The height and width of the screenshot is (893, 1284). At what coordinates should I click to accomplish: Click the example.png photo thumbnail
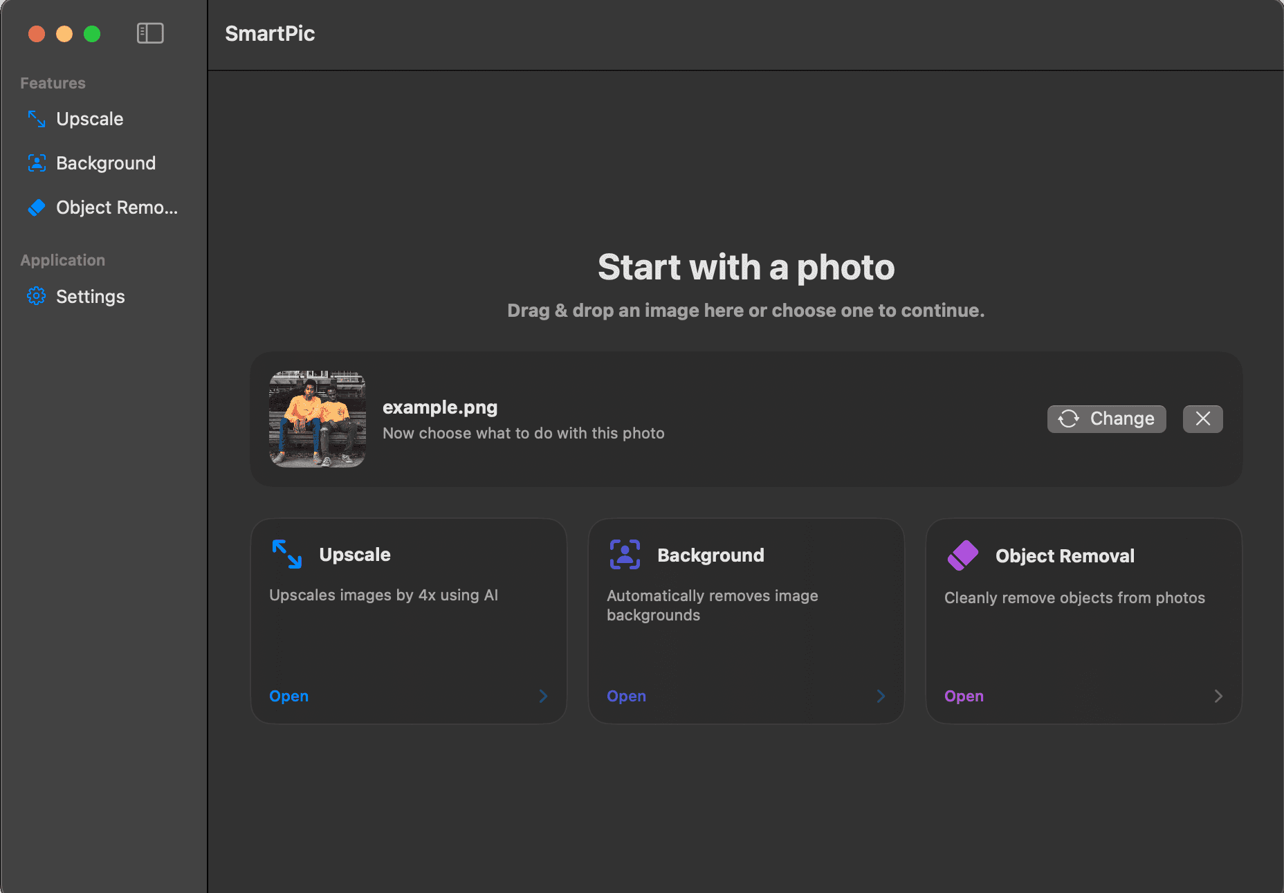click(317, 418)
